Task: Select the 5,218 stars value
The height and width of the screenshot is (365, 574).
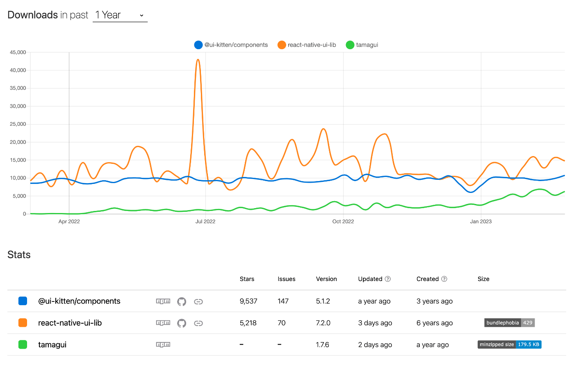Action: tap(248, 323)
